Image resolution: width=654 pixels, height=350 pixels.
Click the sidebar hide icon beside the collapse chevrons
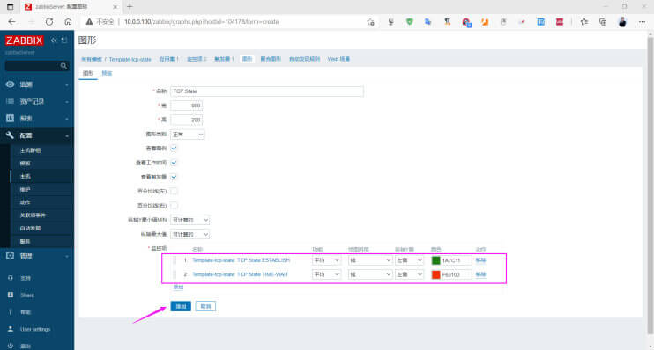click(64, 40)
